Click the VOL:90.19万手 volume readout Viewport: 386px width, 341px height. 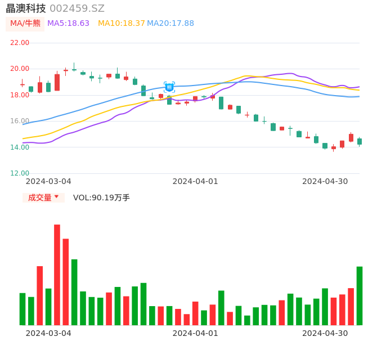tap(101, 198)
